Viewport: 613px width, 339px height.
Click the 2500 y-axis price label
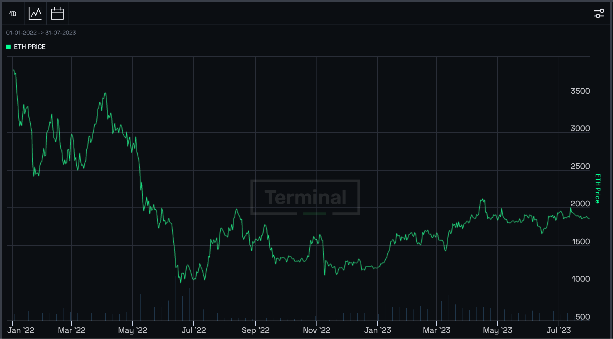click(x=580, y=166)
